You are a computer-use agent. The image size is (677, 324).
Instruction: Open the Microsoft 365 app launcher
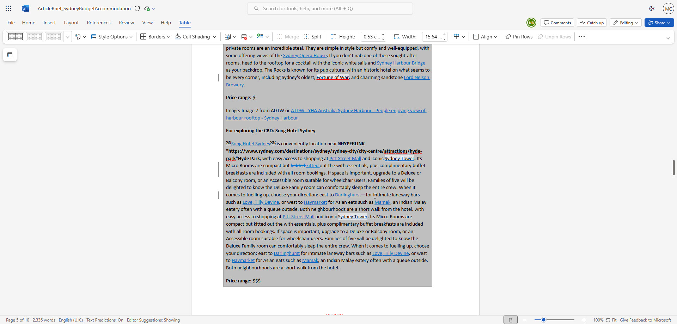coord(8,8)
